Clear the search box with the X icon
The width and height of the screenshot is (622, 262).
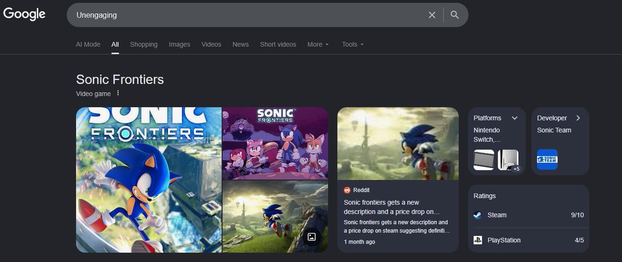click(432, 15)
